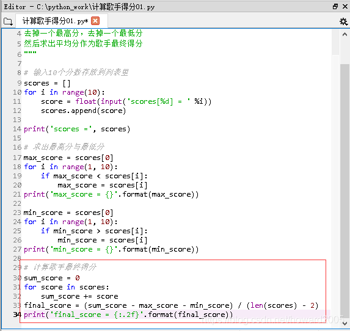The image size is (350, 331).
Task: Click docstring line '去掉一个最高分，去掉一个最低分'
Action: (83, 33)
